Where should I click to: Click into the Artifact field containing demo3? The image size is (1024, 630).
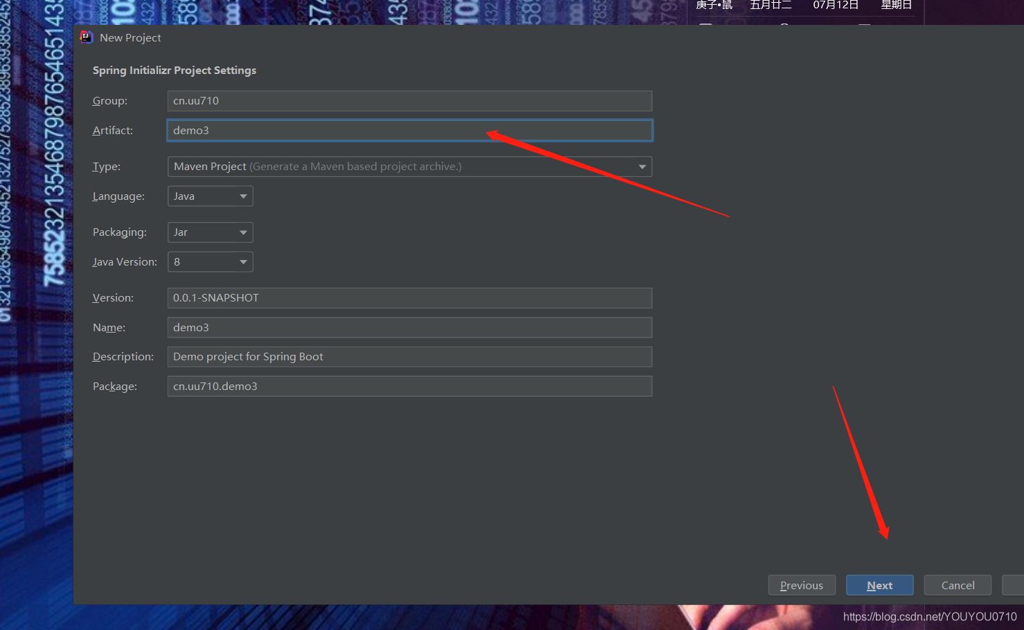click(x=409, y=130)
